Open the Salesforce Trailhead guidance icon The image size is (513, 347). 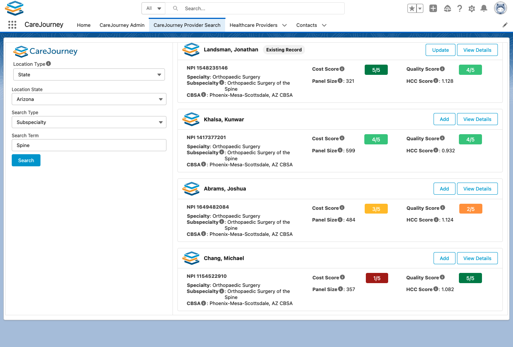click(448, 8)
